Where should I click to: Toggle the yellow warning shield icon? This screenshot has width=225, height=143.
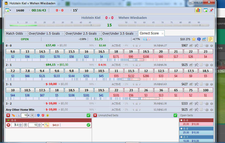(x=48, y=115)
